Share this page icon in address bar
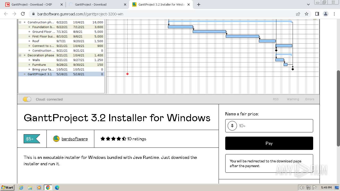 (298, 14)
